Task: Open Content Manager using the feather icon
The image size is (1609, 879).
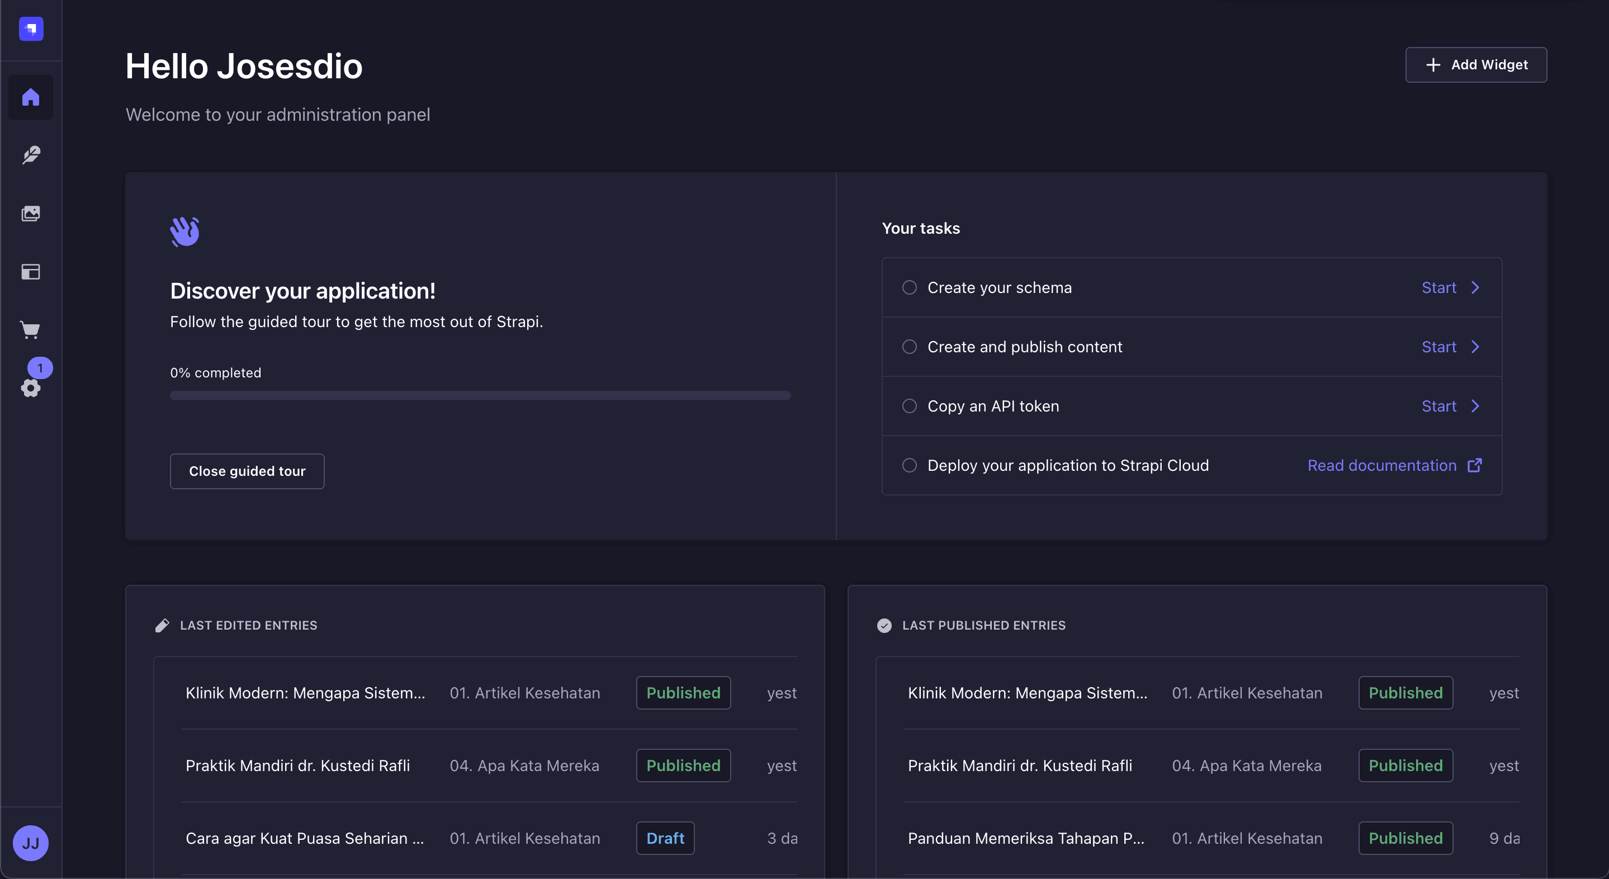Action: [31, 155]
